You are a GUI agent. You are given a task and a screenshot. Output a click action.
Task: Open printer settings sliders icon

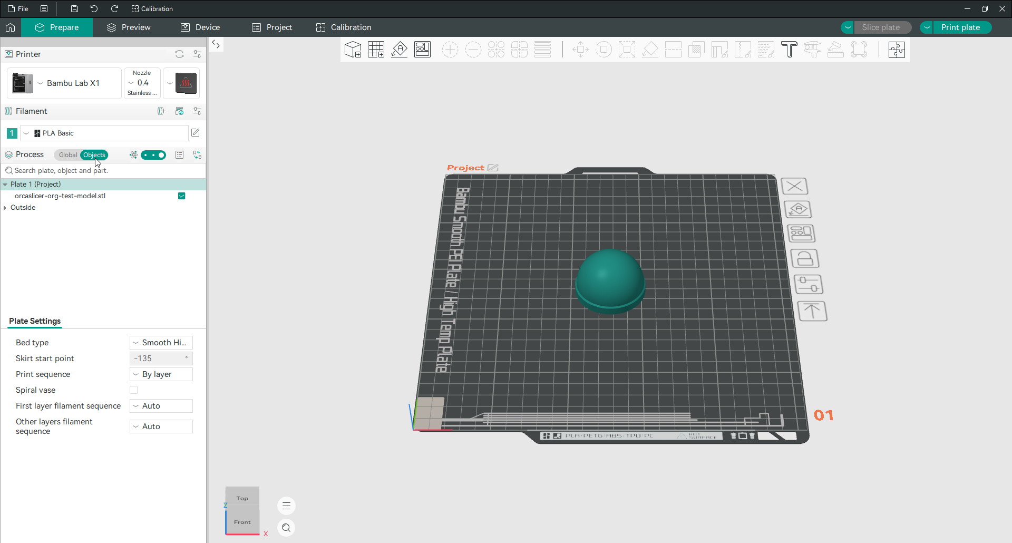coord(197,54)
